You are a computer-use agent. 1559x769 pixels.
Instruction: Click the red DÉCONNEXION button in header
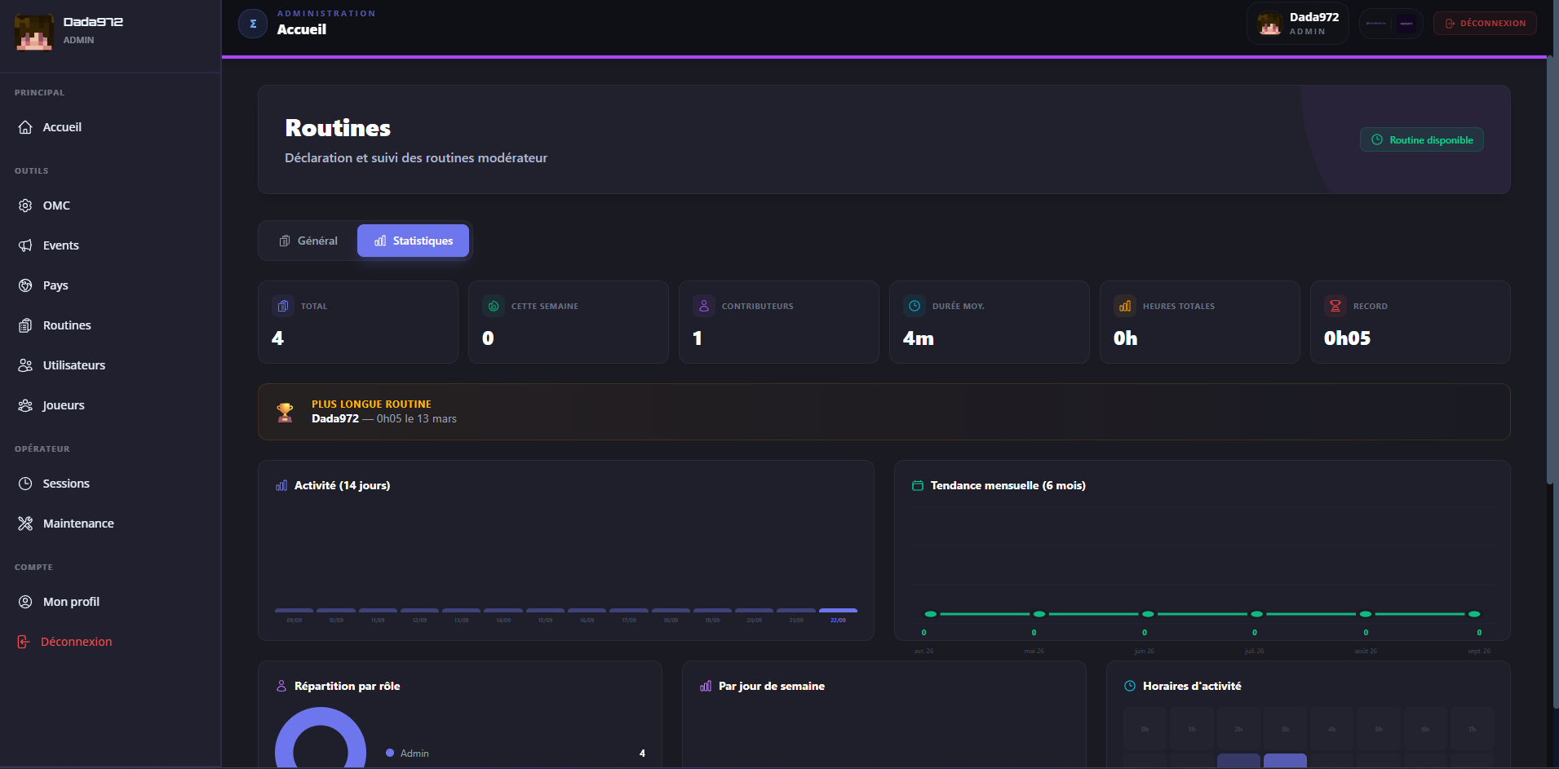point(1485,24)
